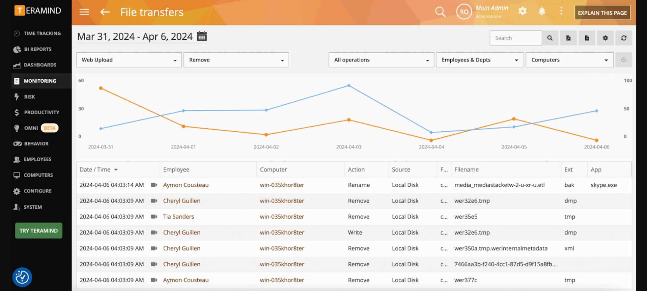Click the orange data point on 2024-03-31
The width and height of the screenshot is (647, 291).
tap(101, 88)
